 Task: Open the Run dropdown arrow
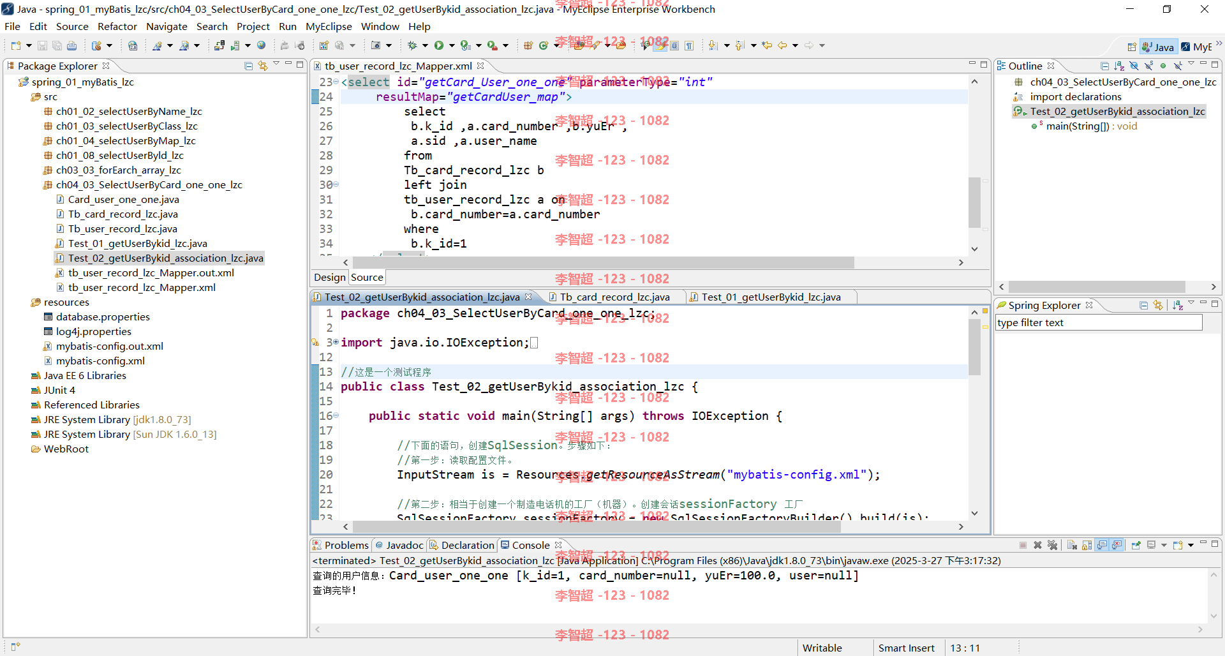(x=452, y=45)
